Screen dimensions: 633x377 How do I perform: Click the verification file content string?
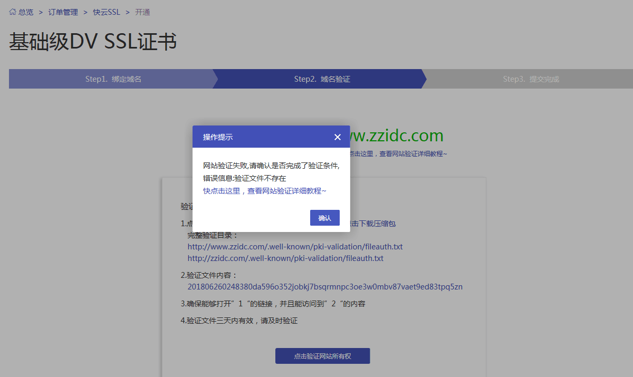tap(325, 287)
